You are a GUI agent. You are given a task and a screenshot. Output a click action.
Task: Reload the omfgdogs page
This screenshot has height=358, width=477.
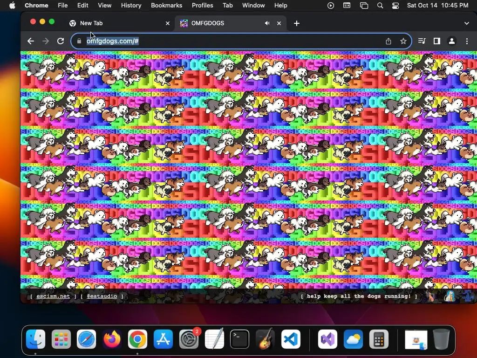(61, 41)
